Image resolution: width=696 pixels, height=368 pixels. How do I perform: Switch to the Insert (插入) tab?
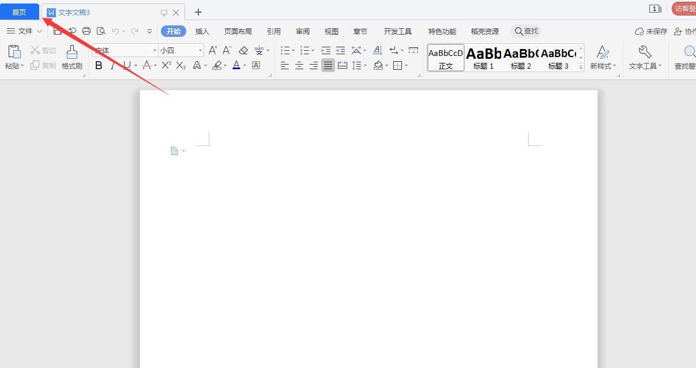[x=202, y=31]
